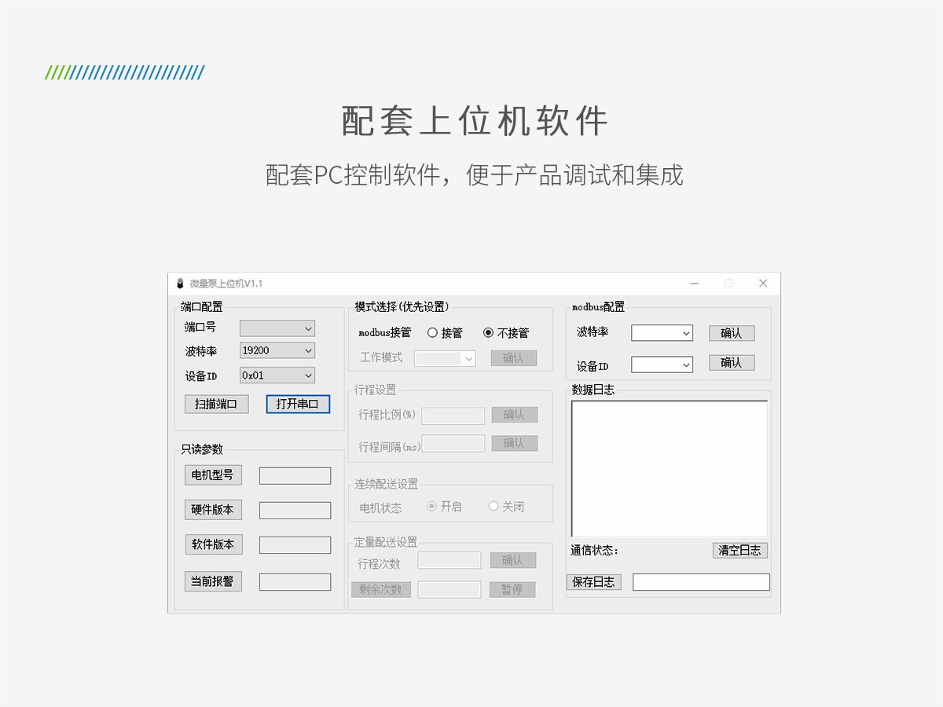
Task: Click the 软件版本 button
Action: click(x=213, y=544)
